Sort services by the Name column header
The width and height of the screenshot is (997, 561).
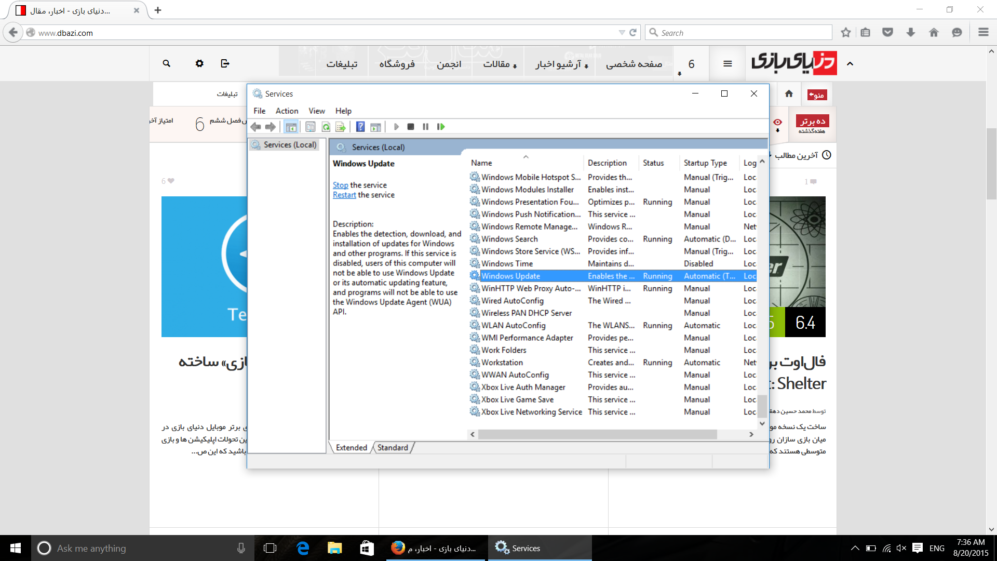[x=481, y=163]
